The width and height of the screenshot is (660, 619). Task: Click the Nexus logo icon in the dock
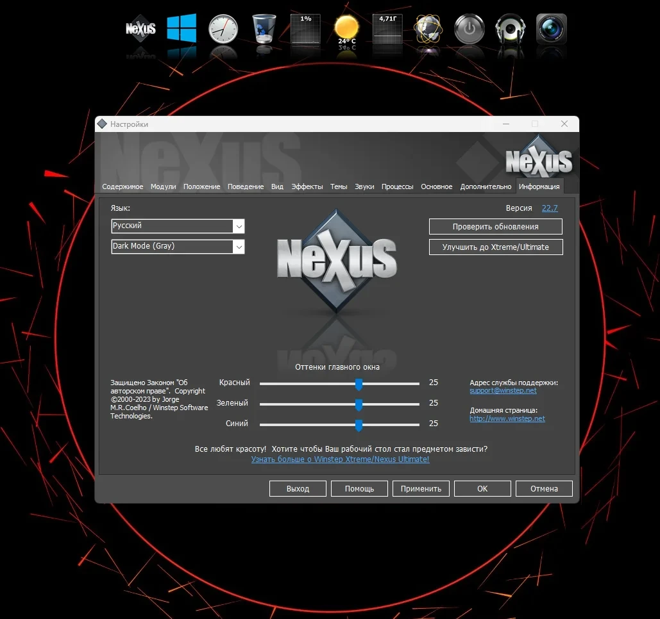click(140, 29)
